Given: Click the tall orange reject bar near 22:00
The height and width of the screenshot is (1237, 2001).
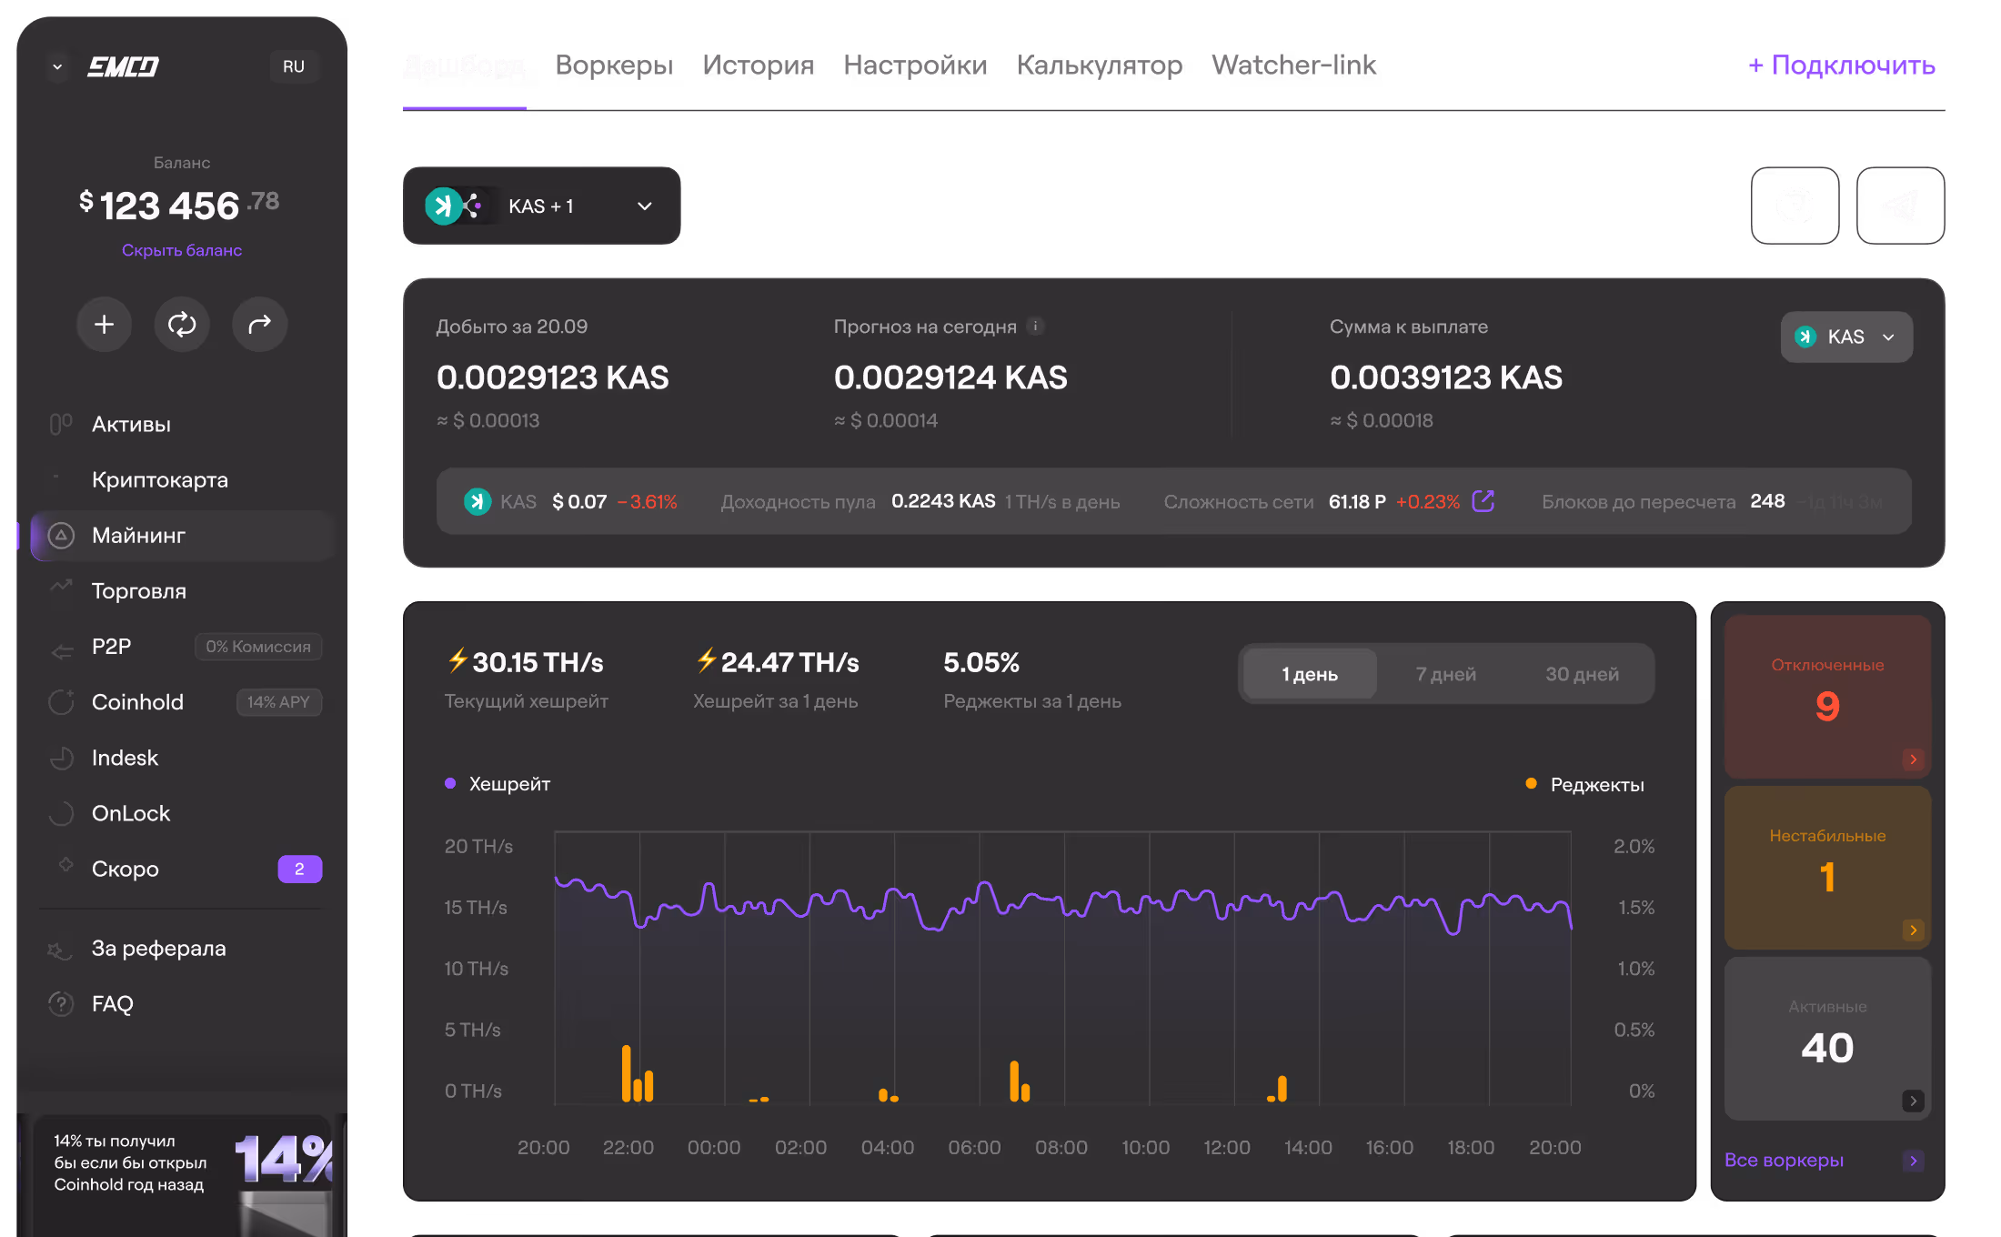Looking at the screenshot, I should pyautogui.click(x=626, y=1073).
